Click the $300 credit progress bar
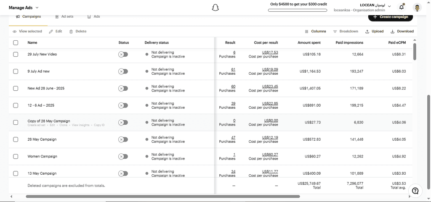 (298, 10)
